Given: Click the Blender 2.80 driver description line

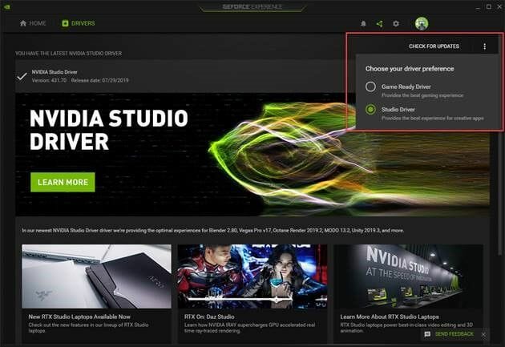Looking at the screenshot, I should (213, 231).
